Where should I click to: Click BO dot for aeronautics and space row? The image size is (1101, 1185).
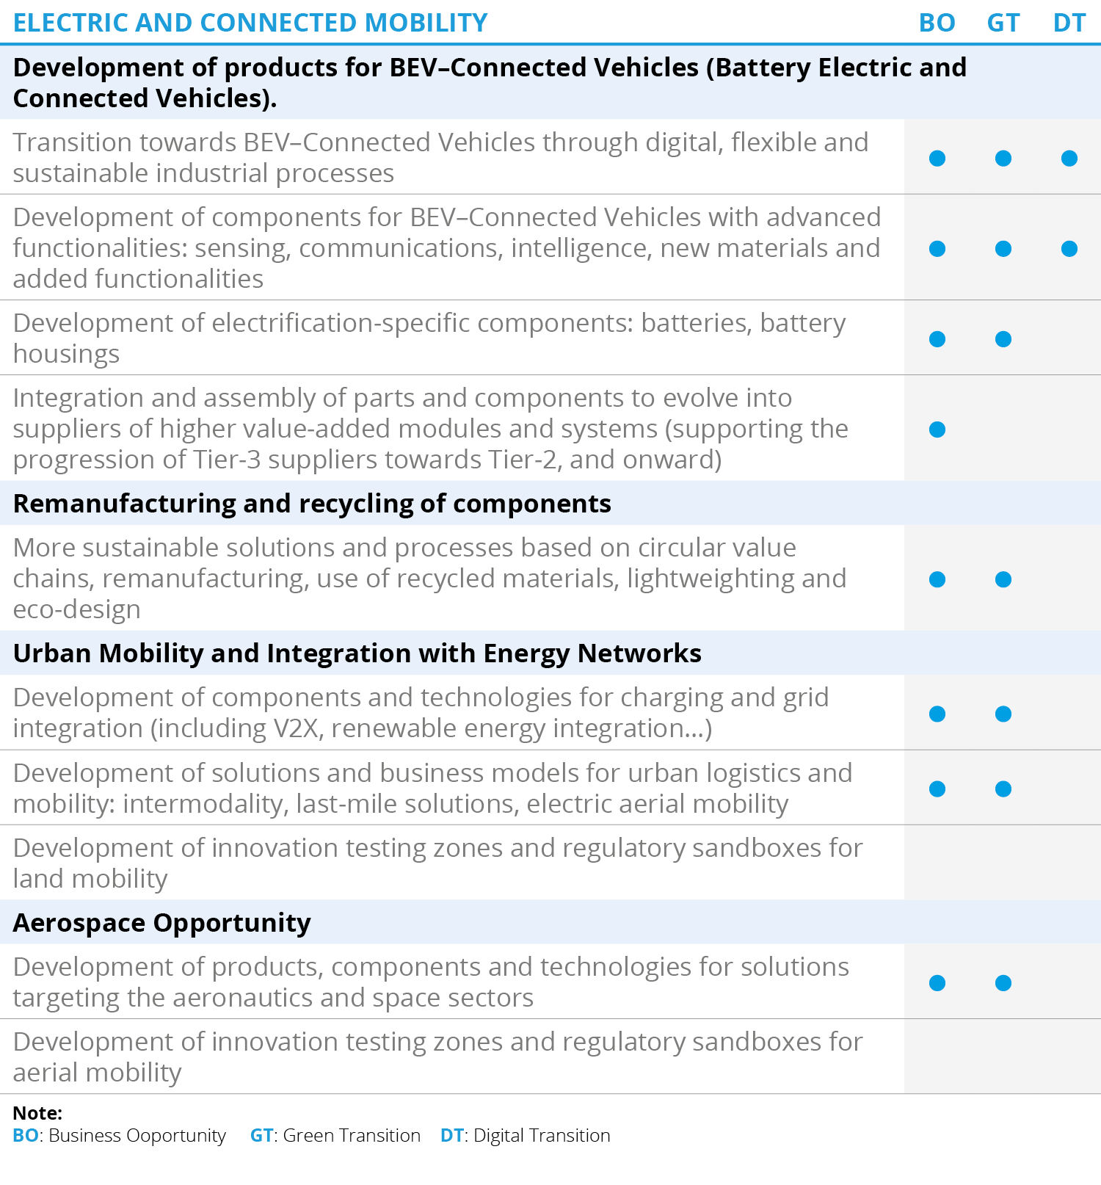937,982
